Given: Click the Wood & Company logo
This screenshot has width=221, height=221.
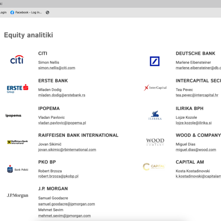Looking at the screenshot, I should (x=155, y=142).
